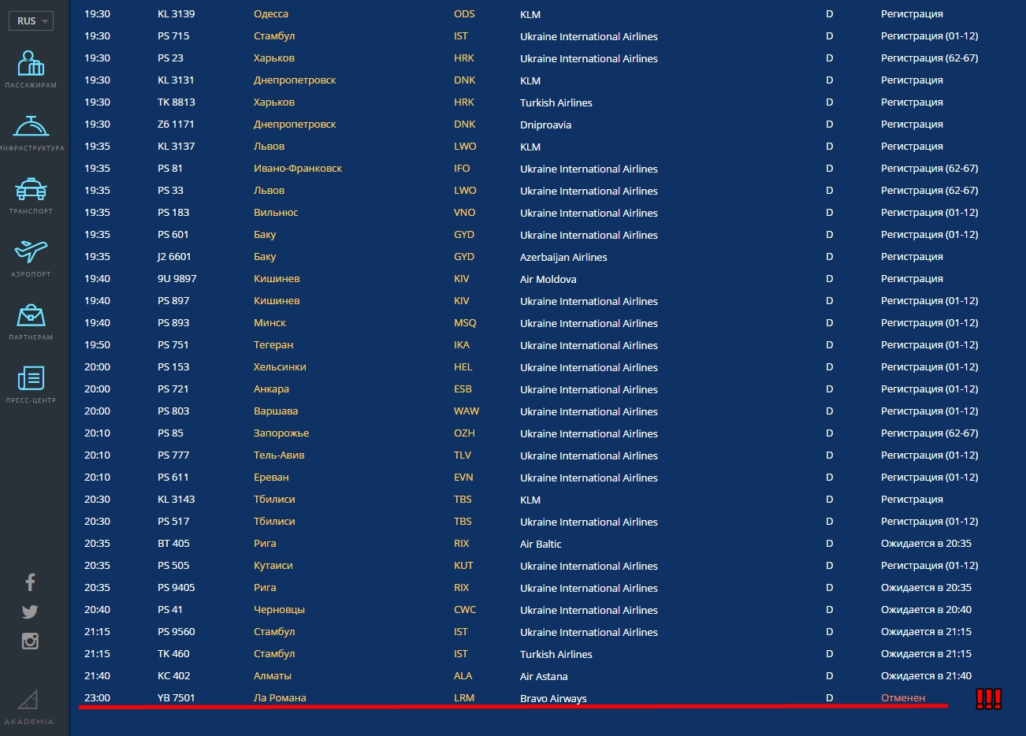This screenshot has height=736, width=1026.
Task: Click the Тель-Авив destination link
Action: pos(279,455)
